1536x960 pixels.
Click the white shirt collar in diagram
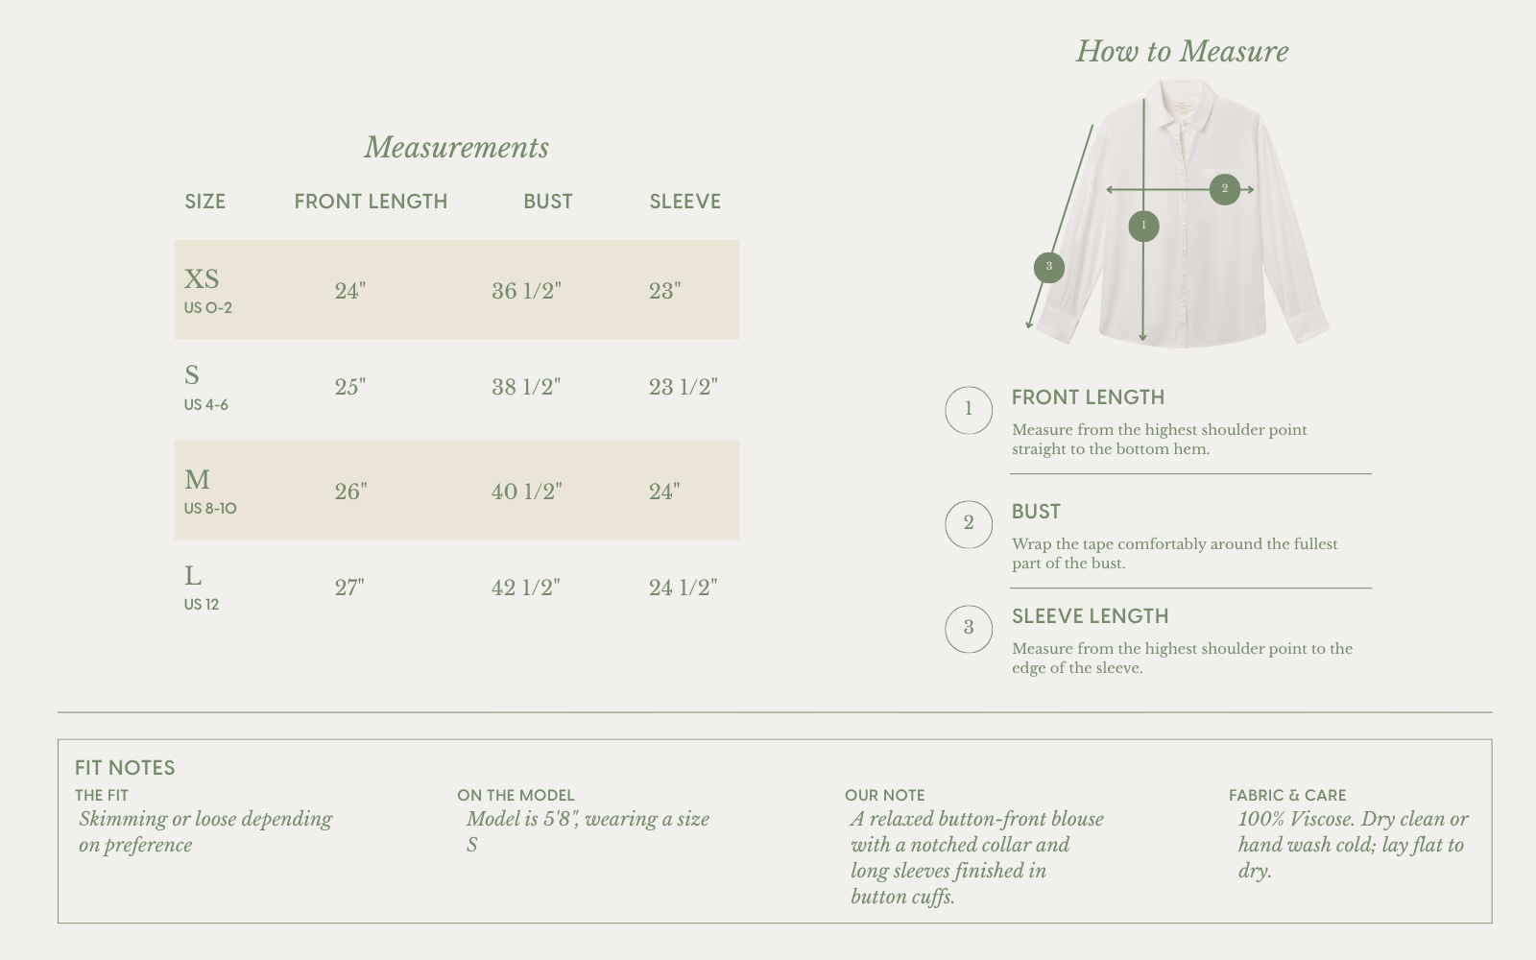click(x=1183, y=104)
